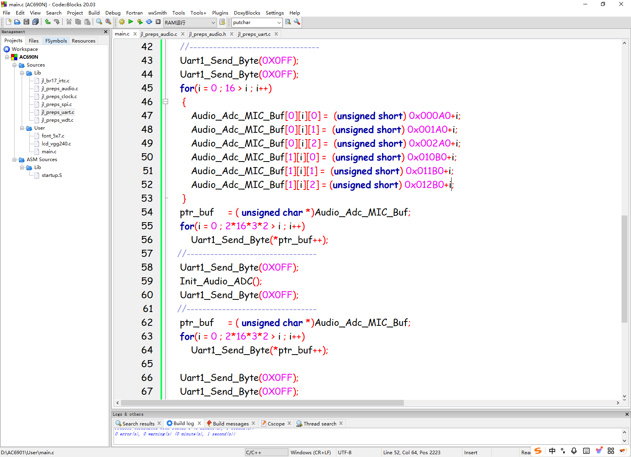The image size is (631, 457).
Task: Click the Find magnifier icon
Action: 99,22
